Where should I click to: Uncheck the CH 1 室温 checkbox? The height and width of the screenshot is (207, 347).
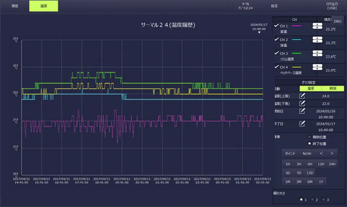point(276,26)
